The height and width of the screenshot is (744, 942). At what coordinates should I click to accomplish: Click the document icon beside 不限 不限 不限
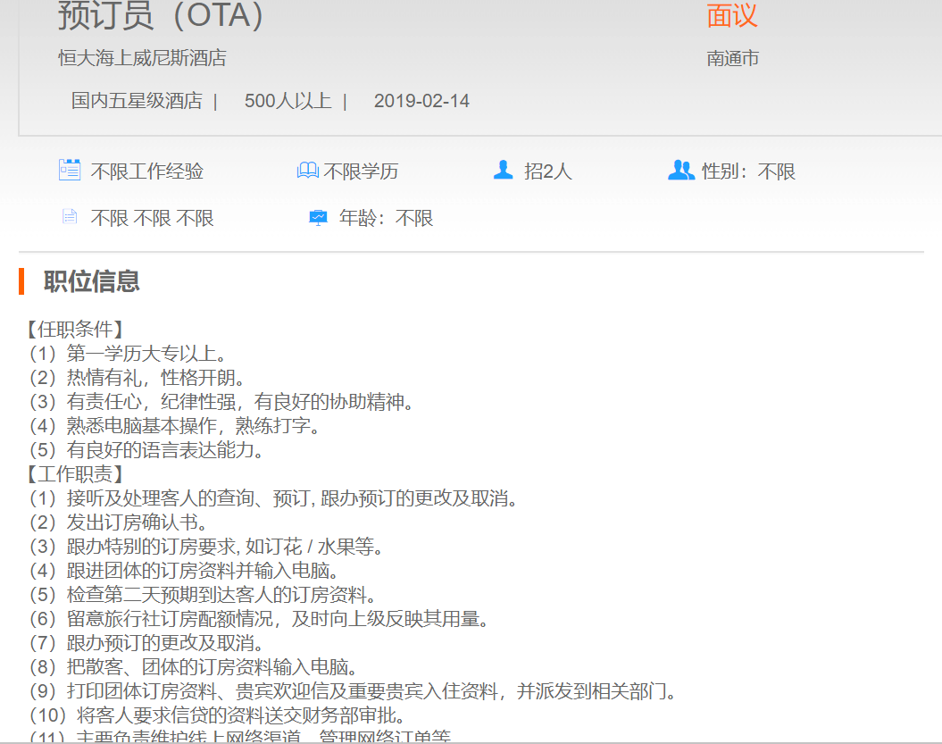[69, 217]
